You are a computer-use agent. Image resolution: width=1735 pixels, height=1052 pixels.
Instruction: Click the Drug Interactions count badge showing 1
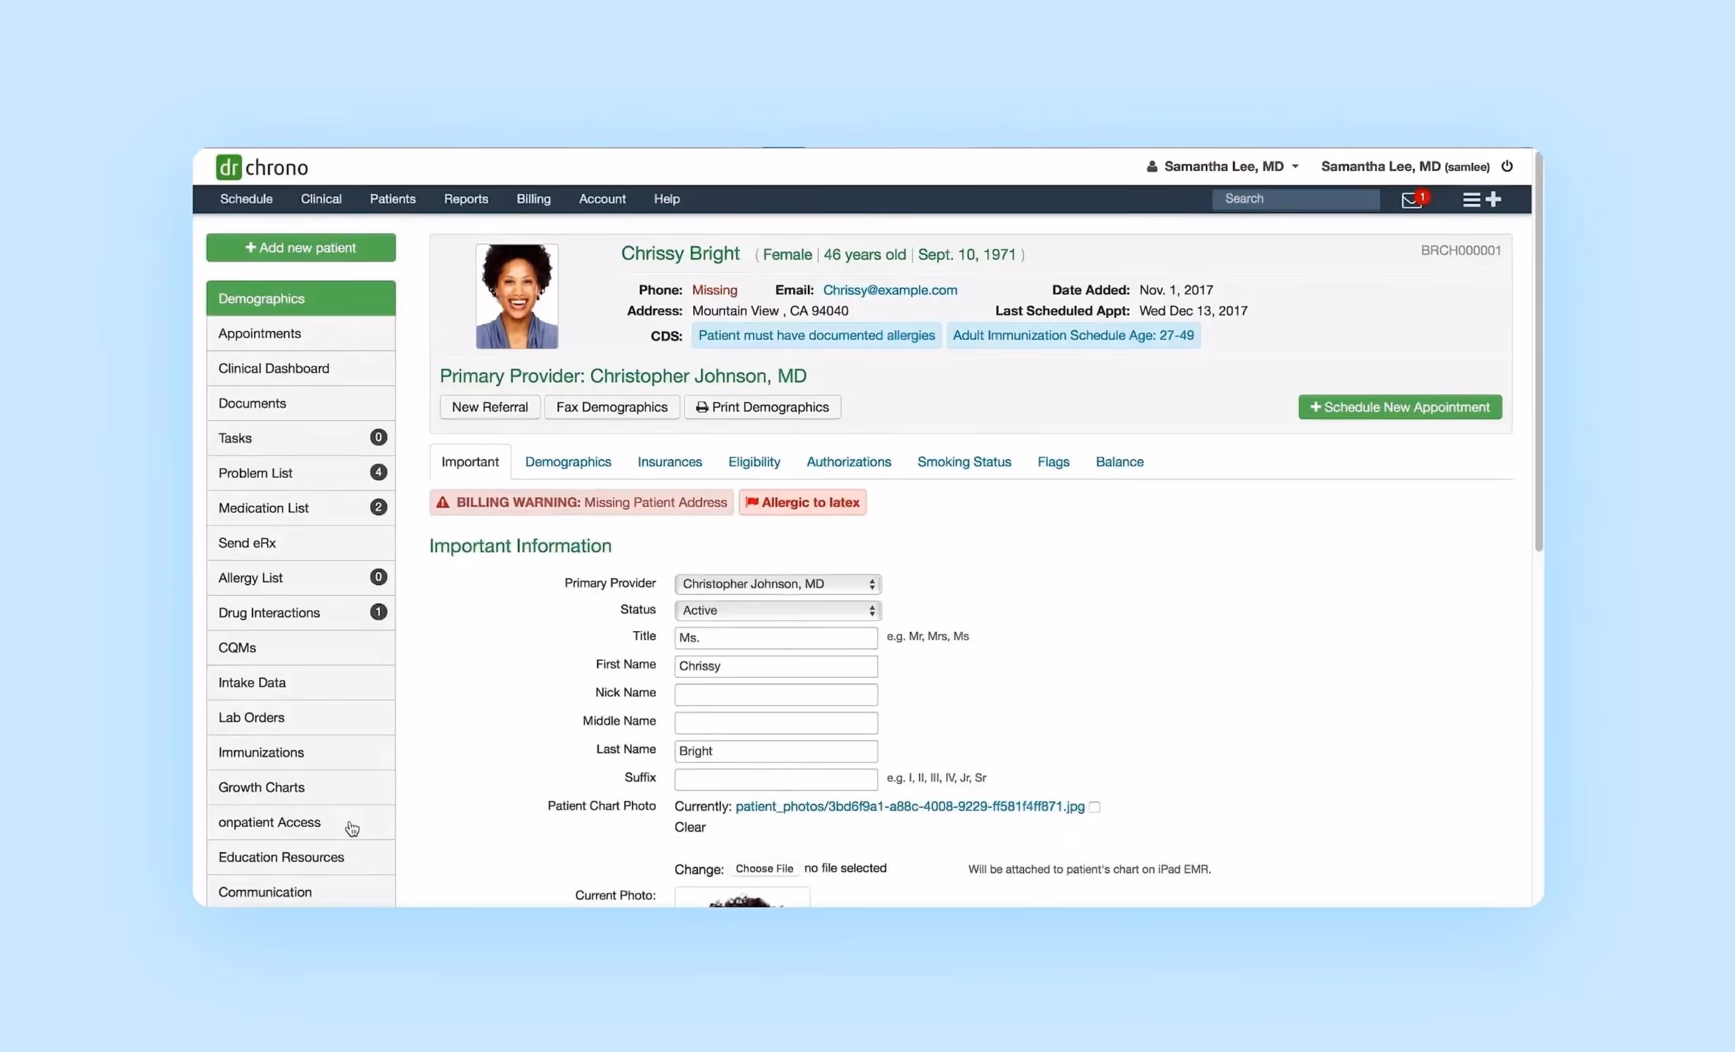point(378,612)
